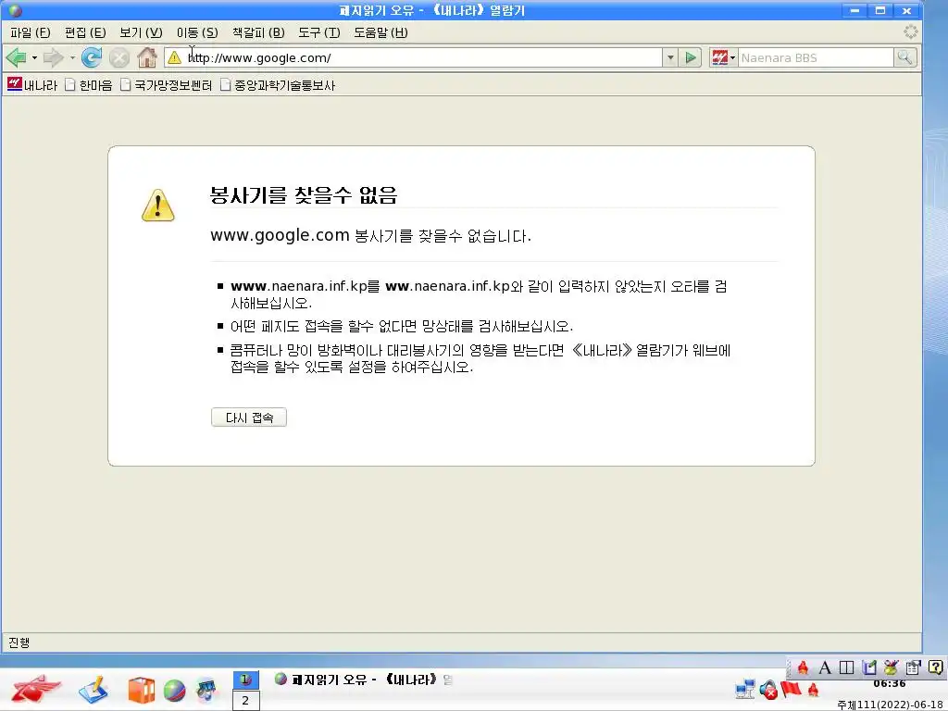Go to the home page icon

coord(147,58)
